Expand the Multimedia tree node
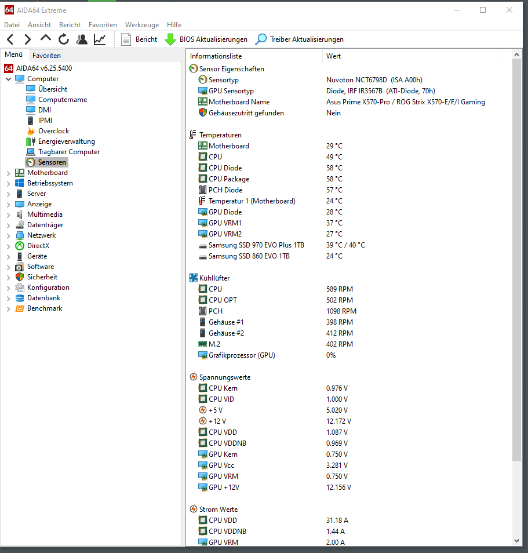528x553 pixels. click(9, 215)
